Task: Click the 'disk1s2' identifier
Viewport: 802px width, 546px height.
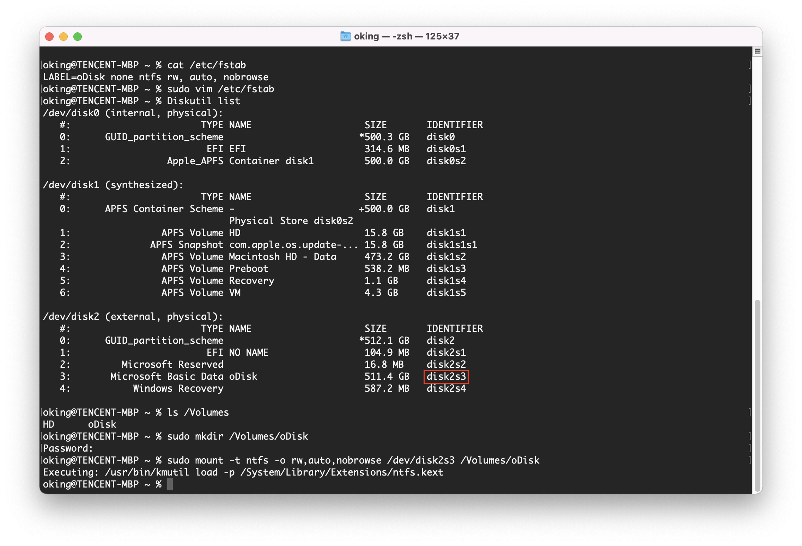Action: pyautogui.click(x=446, y=257)
